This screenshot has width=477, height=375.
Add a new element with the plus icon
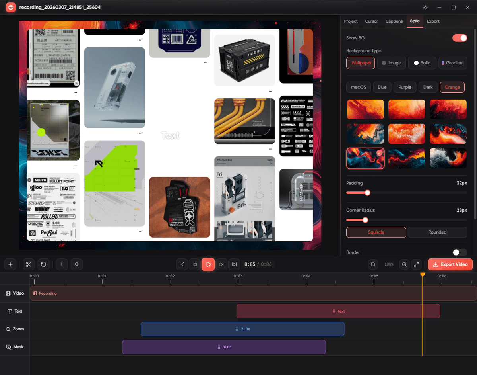pos(10,264)
